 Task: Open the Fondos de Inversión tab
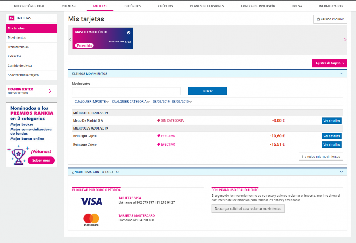tap(258, 6)
